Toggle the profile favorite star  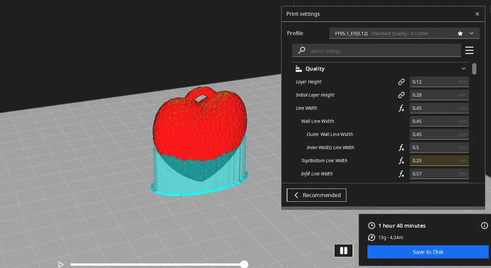tap(460, 33)
